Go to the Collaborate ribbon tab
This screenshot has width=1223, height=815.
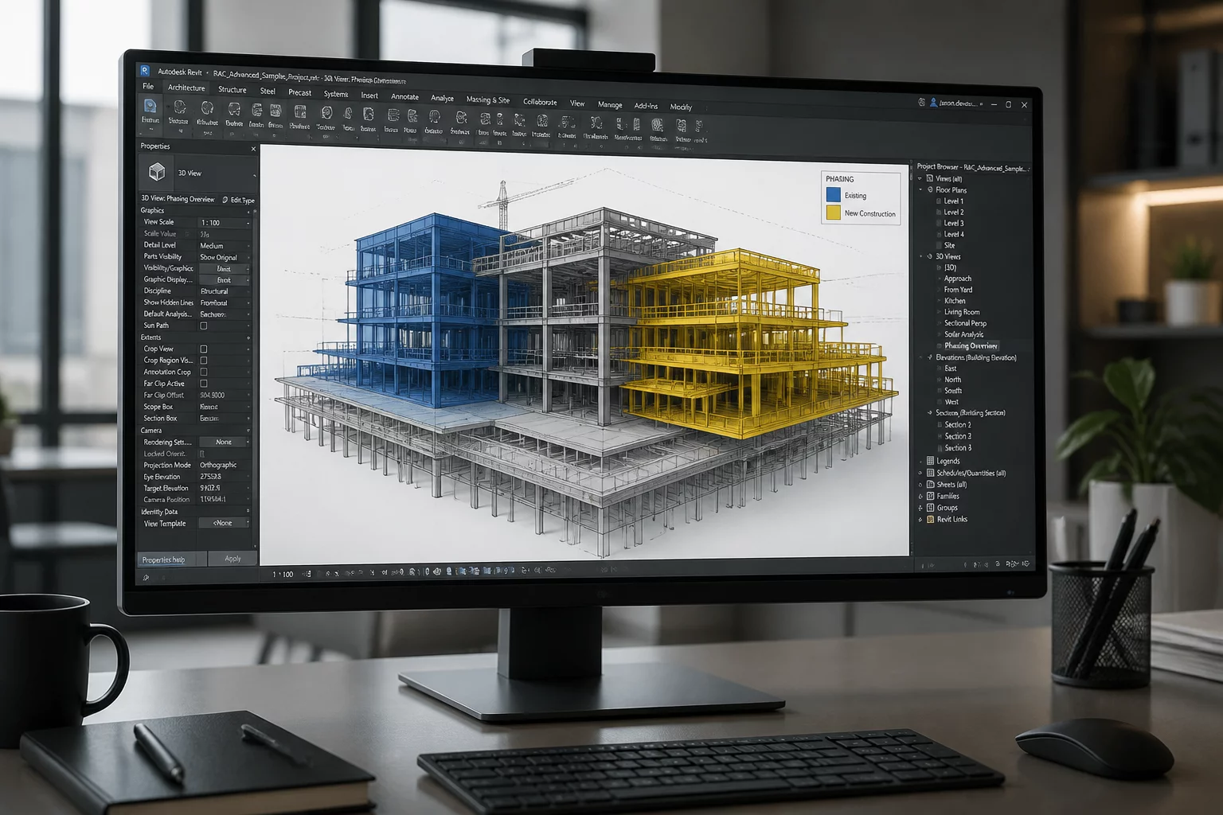(540, 101)
